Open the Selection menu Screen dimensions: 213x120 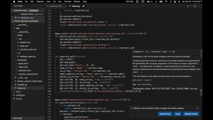coord(40,2)
